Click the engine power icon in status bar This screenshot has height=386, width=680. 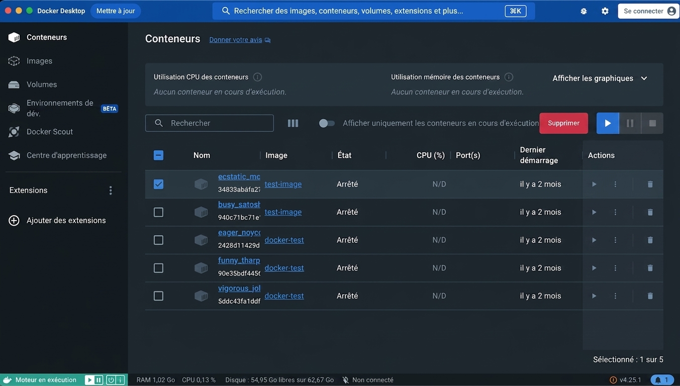[111, 380]
